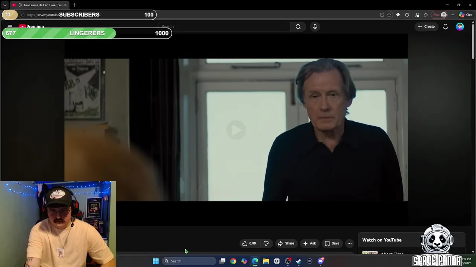The height and width of the screenshot is (267, 476).
Task: Add this page to favorites star
Action: [x=389, y=15]
